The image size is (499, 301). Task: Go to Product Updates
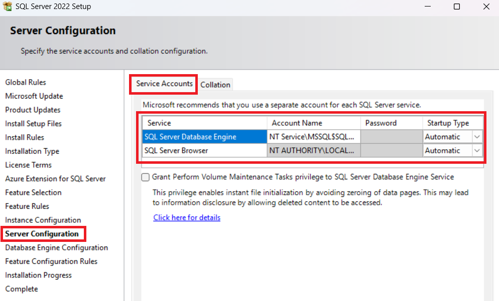coord(32,110)
